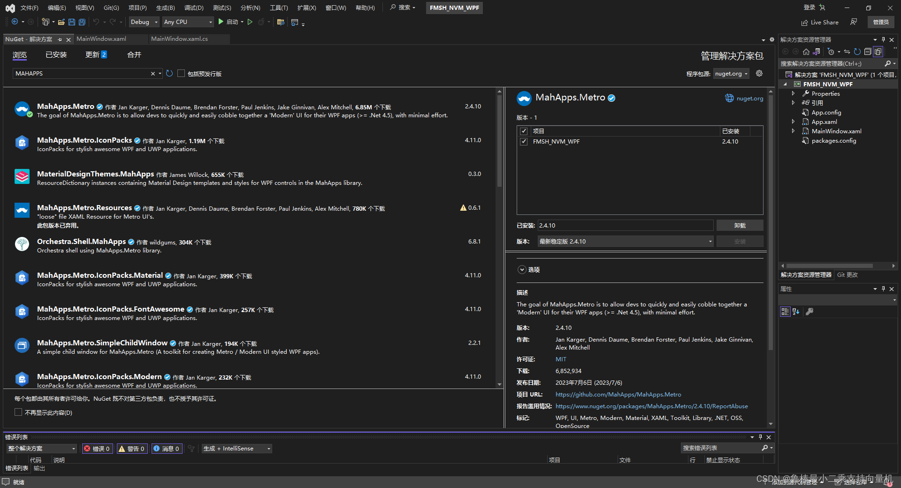Open the File menu

[x=29, y=8]
